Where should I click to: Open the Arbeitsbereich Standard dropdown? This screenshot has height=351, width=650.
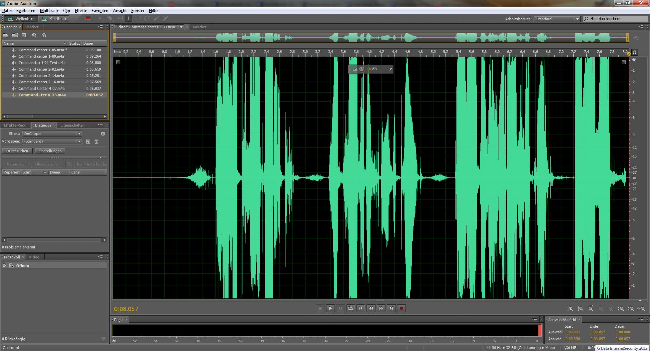(x=557, y=19)
